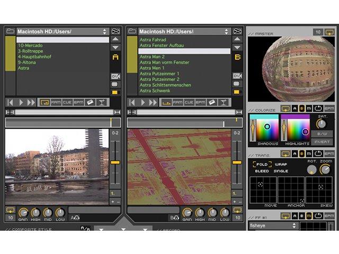The width and height of the screenshot is (339, 254).
Task: Select WRAP mode in Trans panel
Action: pos(281,165)
